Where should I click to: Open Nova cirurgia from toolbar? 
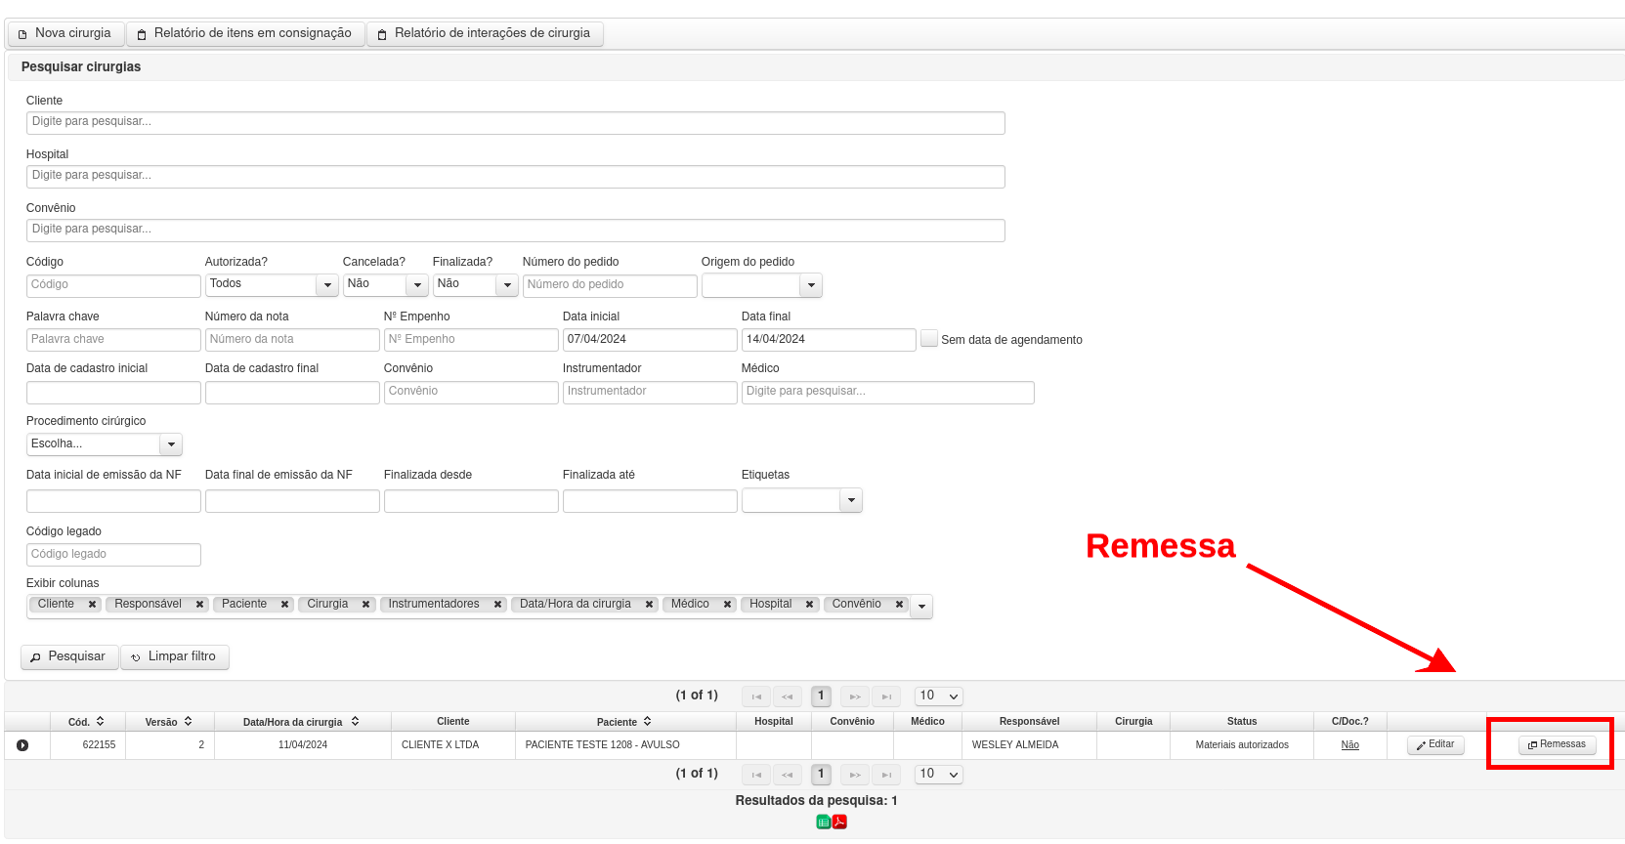point(65,33)
